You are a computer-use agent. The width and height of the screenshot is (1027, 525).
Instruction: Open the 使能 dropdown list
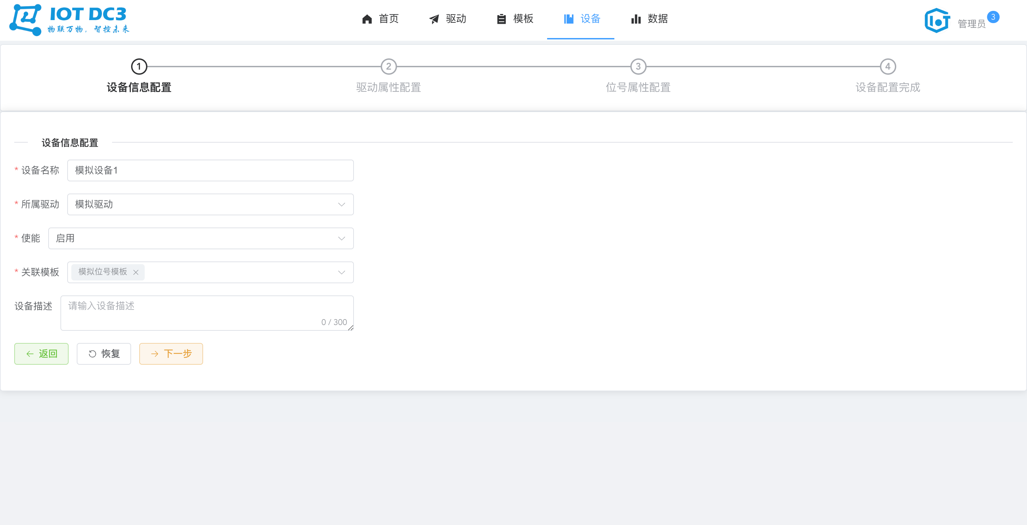pos(341,238)
